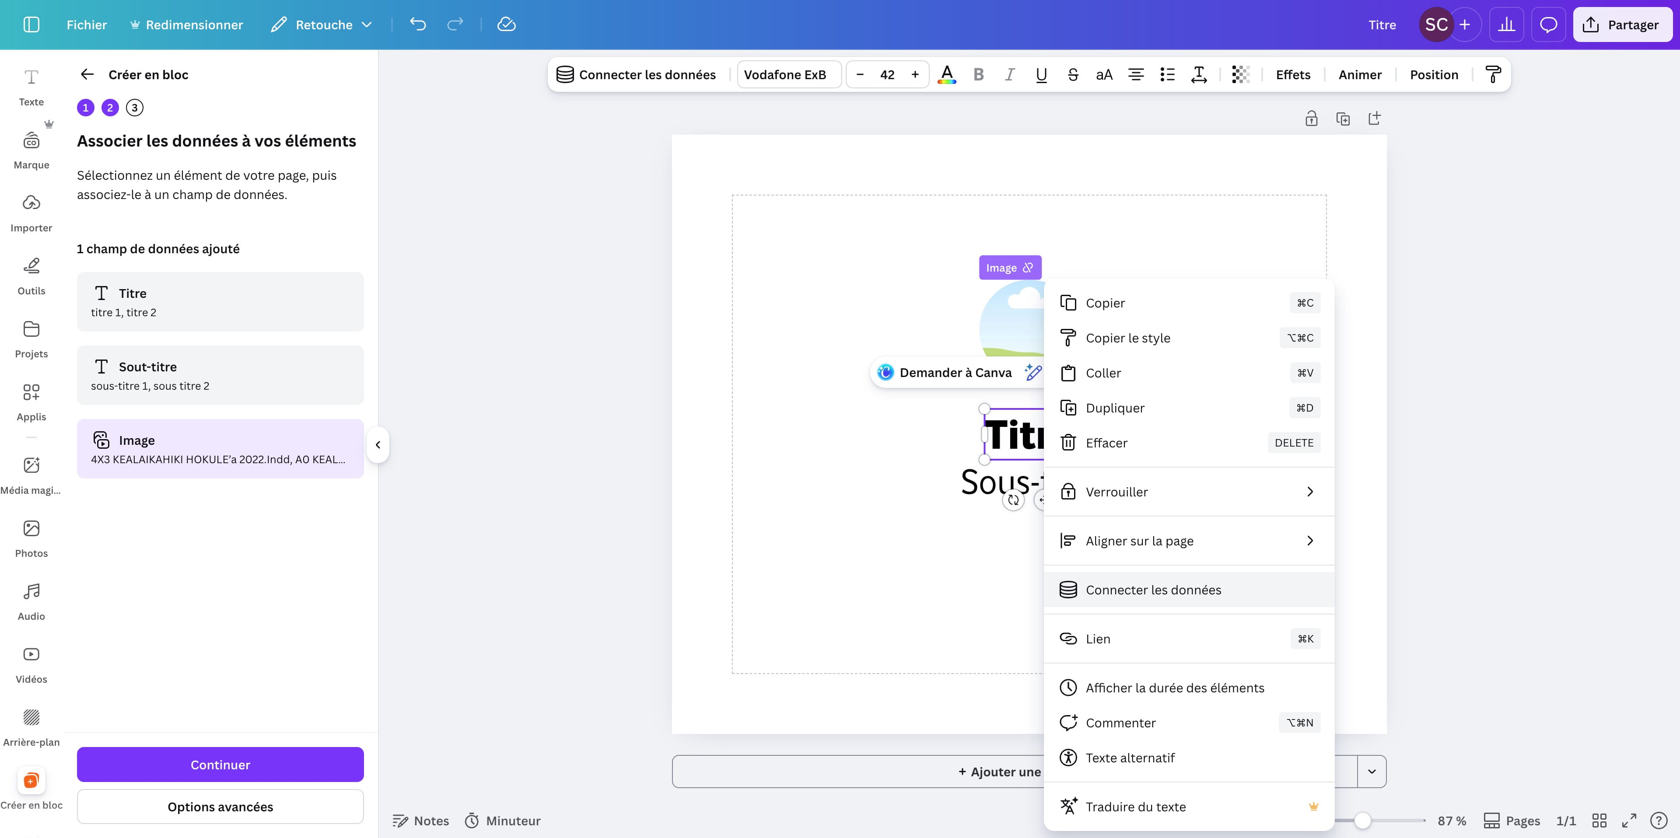Screen dimensions: 1680x838
Task: Open the Audio panel
Action: [31, 602]
